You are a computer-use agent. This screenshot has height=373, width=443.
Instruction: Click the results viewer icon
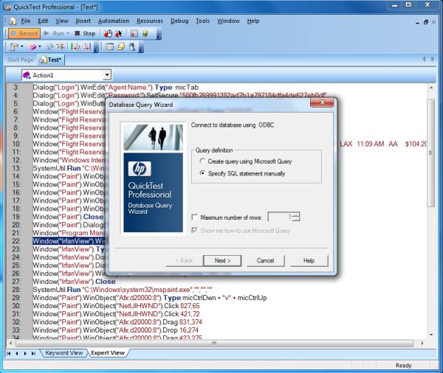134,34
